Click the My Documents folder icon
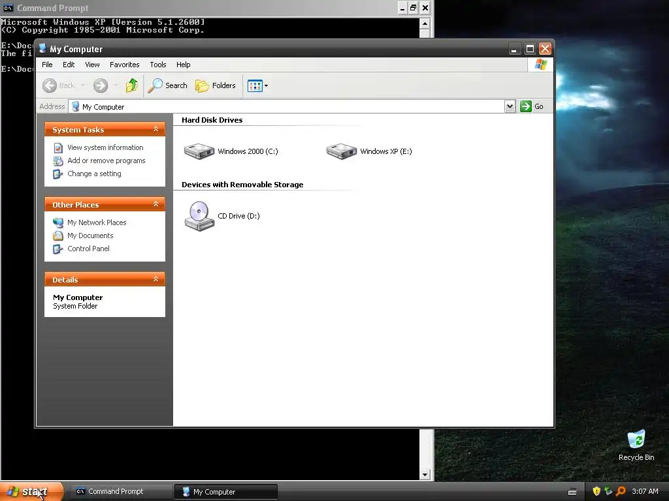This screenshot has width=669, height=501. 58,235
